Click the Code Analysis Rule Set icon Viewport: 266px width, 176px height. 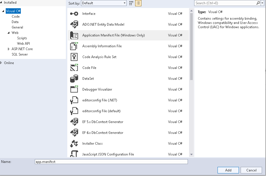74,57
